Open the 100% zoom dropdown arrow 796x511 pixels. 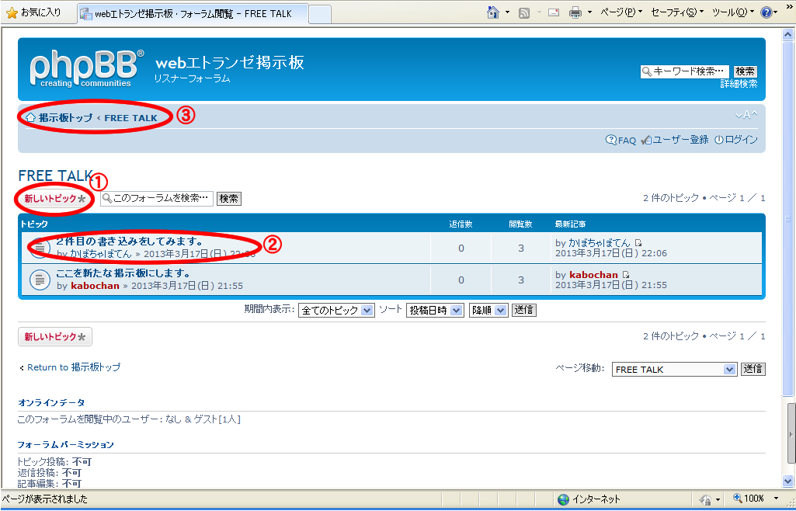(776, 499)
